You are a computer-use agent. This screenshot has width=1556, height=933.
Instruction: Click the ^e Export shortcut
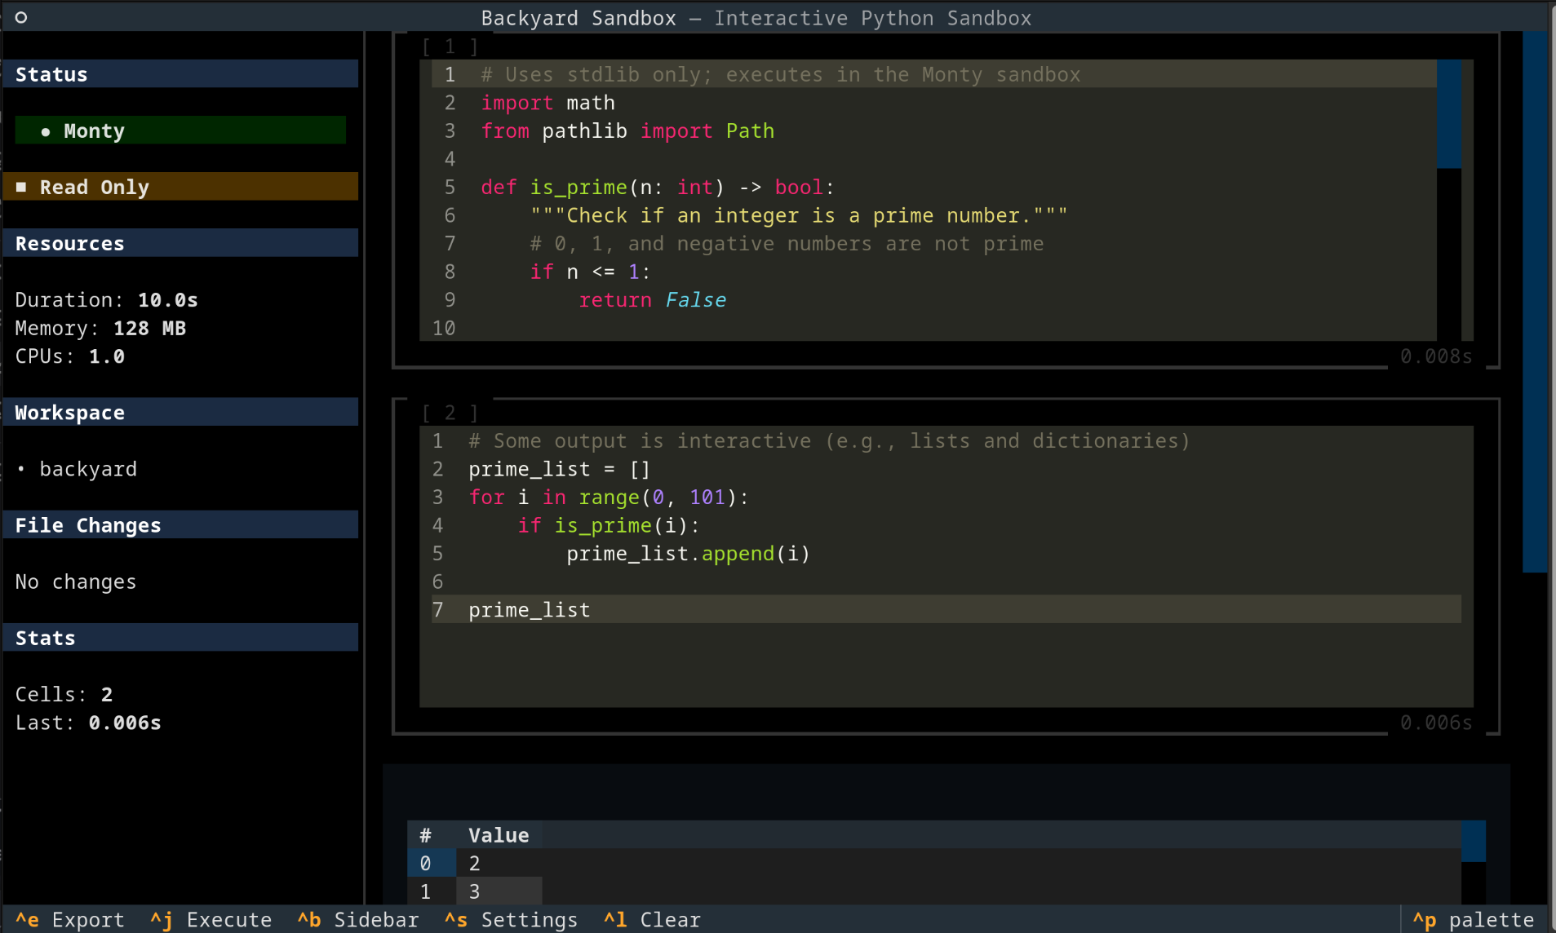[x=70, y=919]
